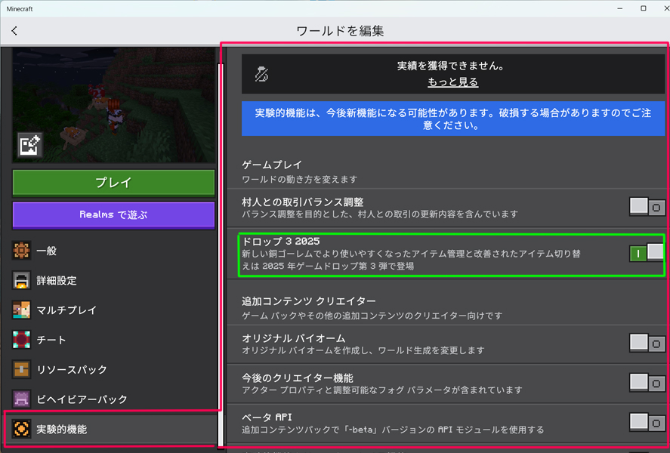Click the ワールドを編集 title
670x453 pixels.
click(340, 31)
